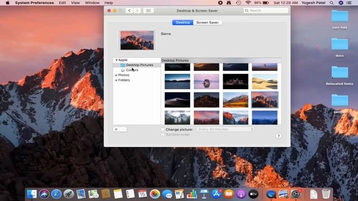Enable the Change picture checkbox
The width and height of the screenshot is (358, 201).
point(163,129)
